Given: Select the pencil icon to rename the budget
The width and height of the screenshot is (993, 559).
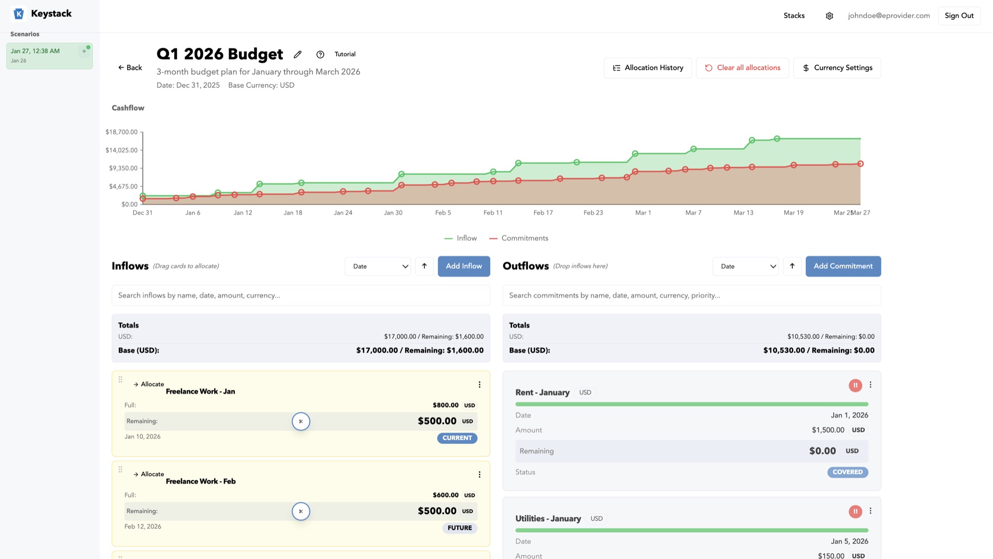Looking at the screenshot, I should tap(298, 54).
